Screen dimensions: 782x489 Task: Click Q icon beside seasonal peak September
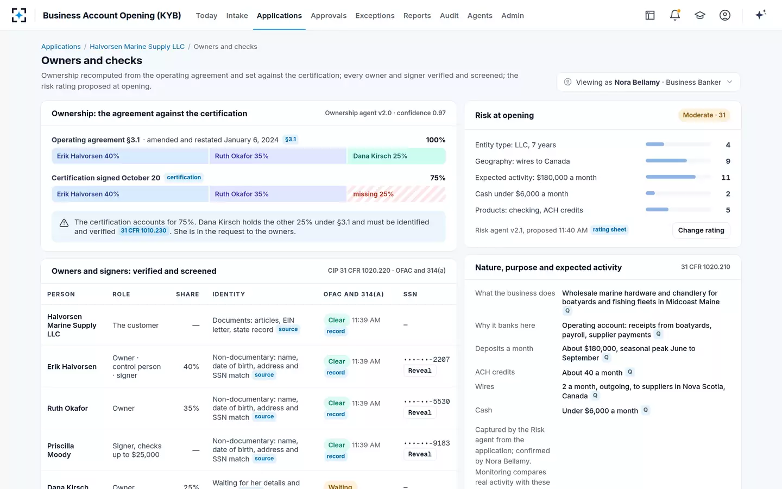607,358
